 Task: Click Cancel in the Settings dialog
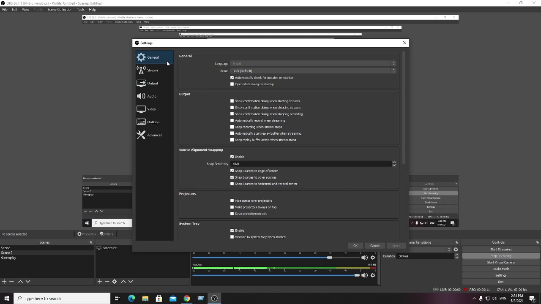coord(375,246)
